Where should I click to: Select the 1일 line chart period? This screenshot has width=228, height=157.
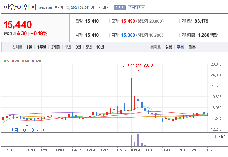(29, 47)
